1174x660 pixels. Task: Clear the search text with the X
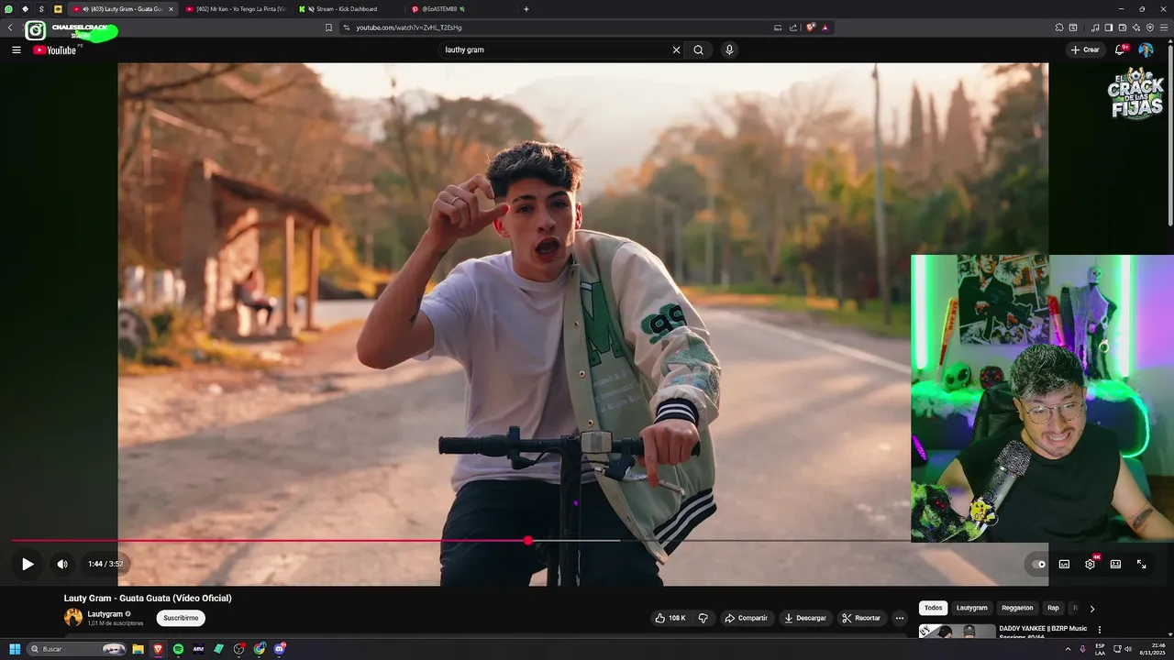click(677, 49)
